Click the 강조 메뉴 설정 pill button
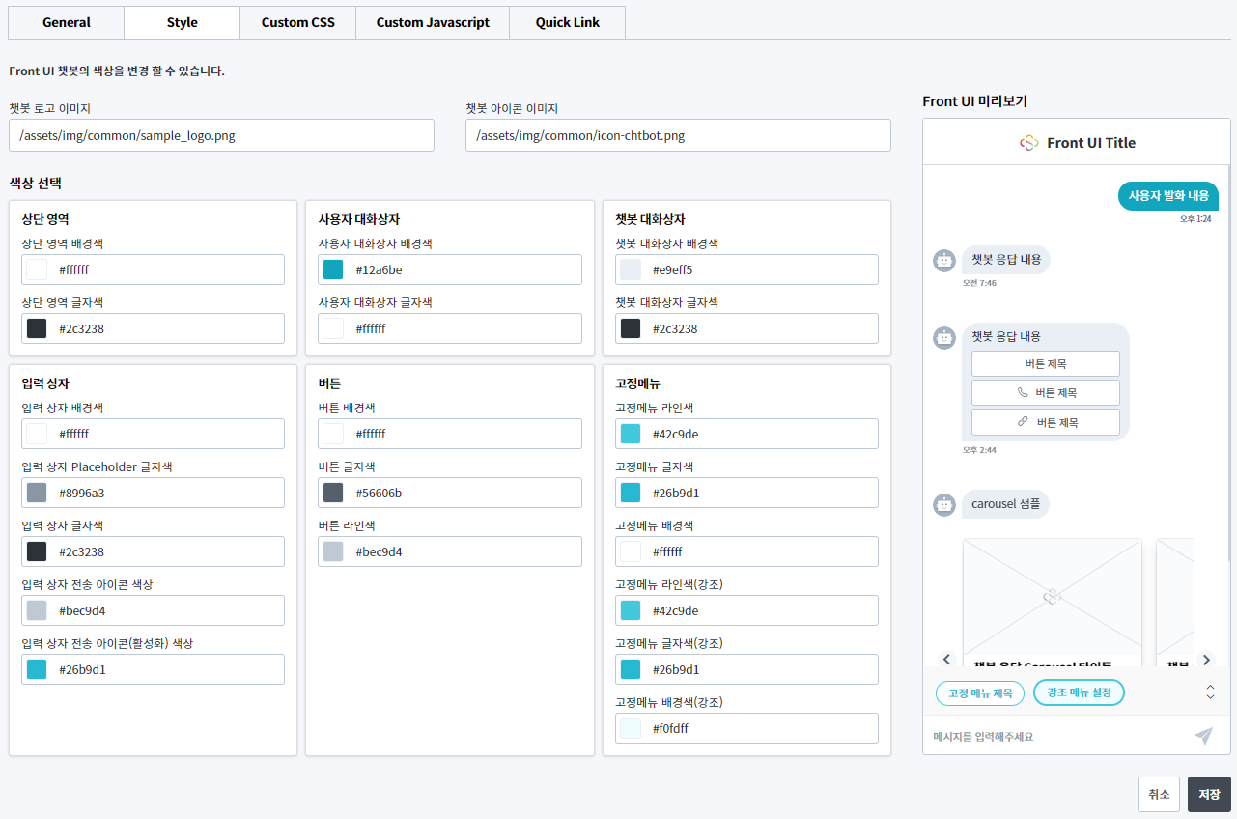 click(x=1079, y=692)
